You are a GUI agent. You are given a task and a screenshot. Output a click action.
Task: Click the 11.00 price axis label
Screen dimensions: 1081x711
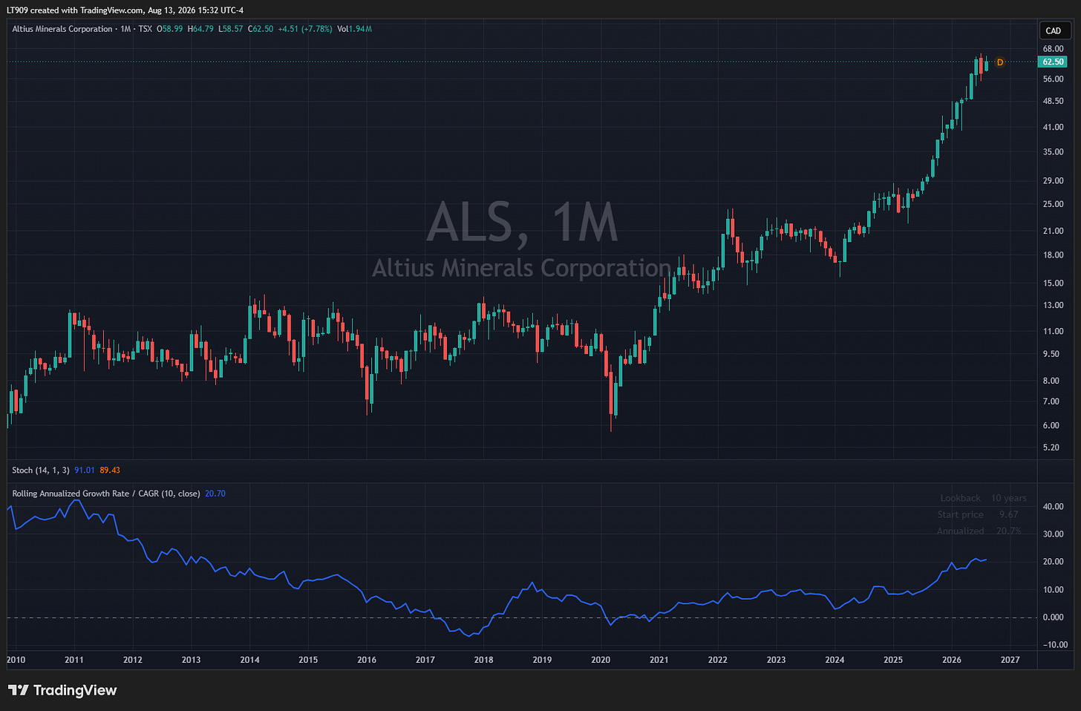coord(1053,332)
